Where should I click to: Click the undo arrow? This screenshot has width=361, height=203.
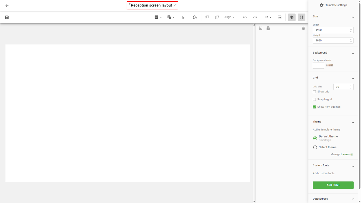coord(245,17)
